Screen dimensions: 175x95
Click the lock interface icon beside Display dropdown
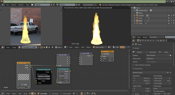pyautogui.click(x=170, y=55)
